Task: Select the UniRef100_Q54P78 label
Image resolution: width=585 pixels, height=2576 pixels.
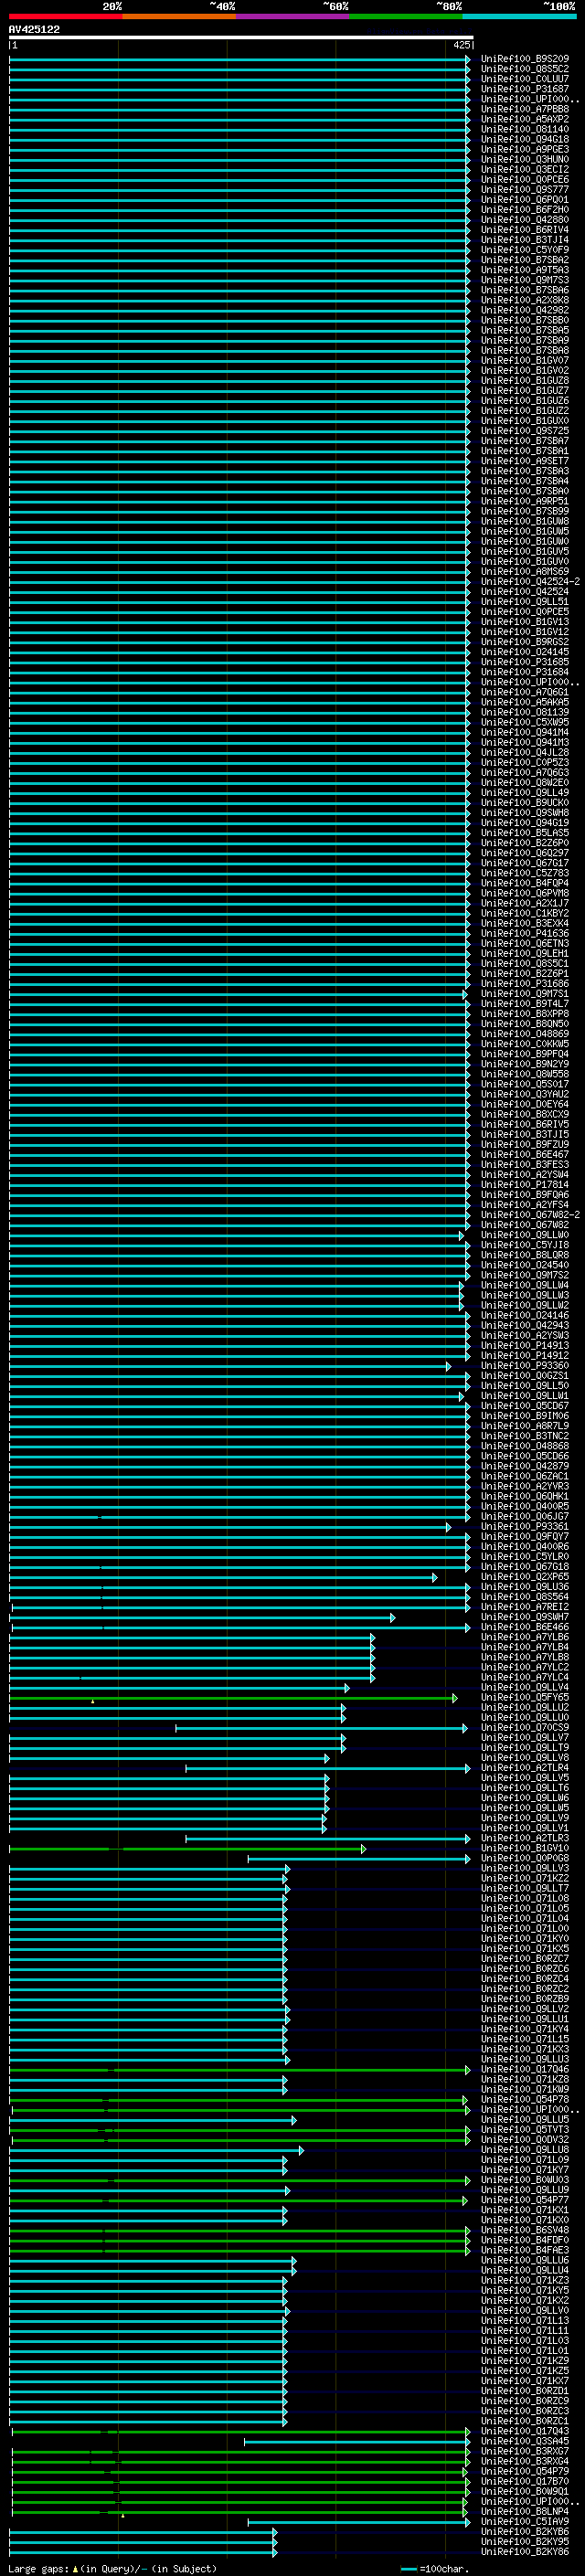Action: (525, 2099)
